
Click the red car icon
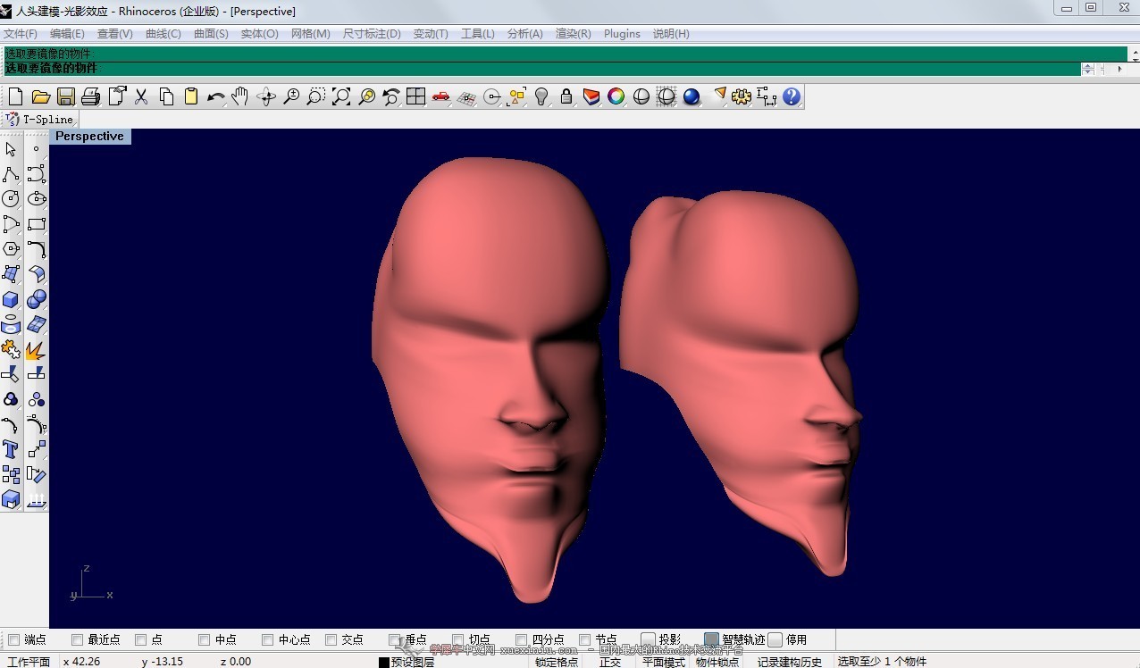pyautogui.click(x=441, y=96)
